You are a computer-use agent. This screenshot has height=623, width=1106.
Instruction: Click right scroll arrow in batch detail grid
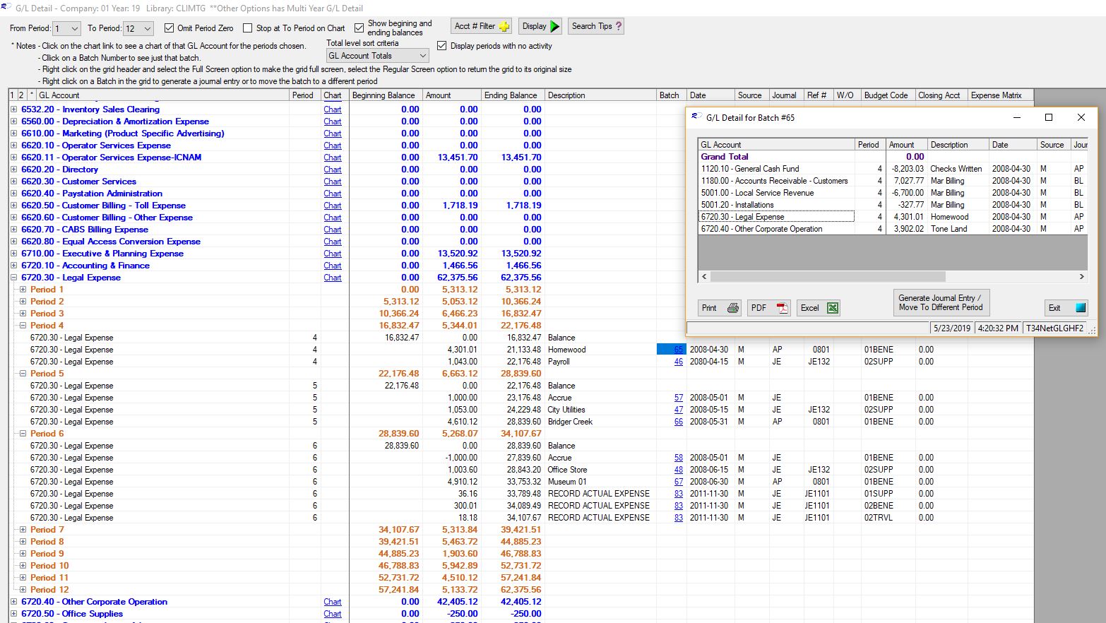click(x=1081, y=277)
